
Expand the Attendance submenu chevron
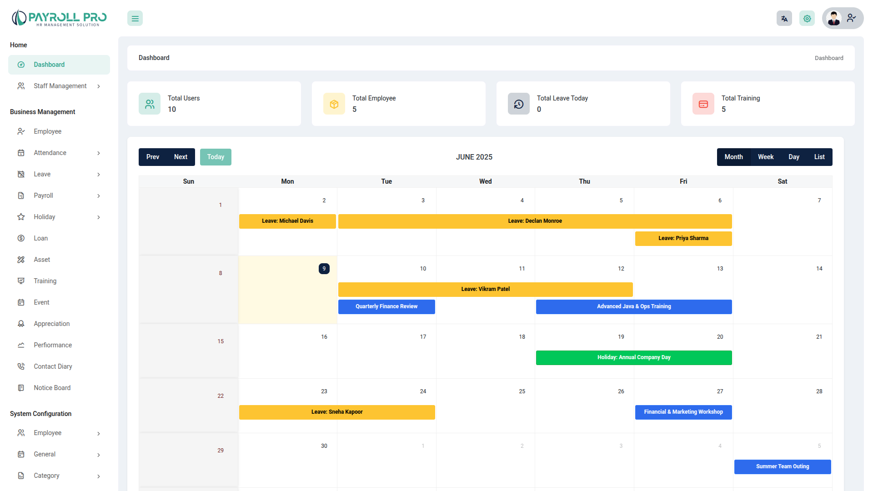99,153
